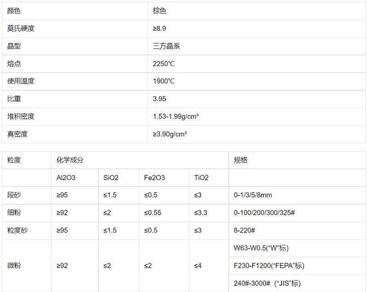
Task: Select the ≤3.3 TiO2 value for 细粉
Action: click(x=200, y=213)
